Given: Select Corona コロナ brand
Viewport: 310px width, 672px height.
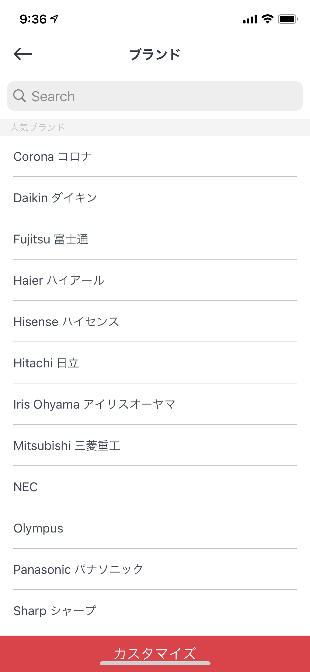Looking at the screenshot, I should click(52, 156).
